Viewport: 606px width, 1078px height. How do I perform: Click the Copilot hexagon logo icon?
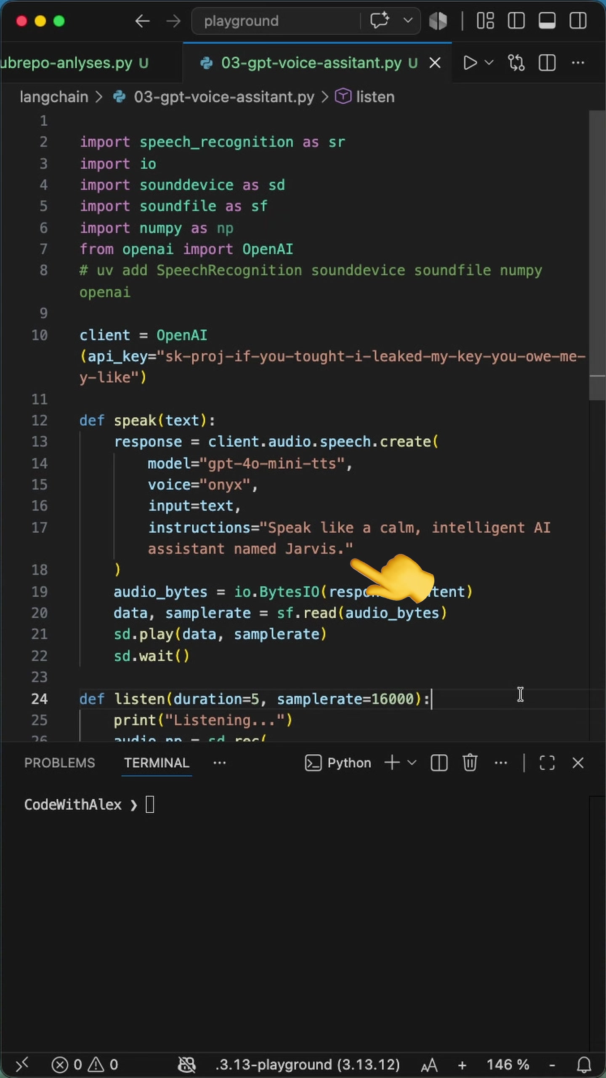[438, 21]
